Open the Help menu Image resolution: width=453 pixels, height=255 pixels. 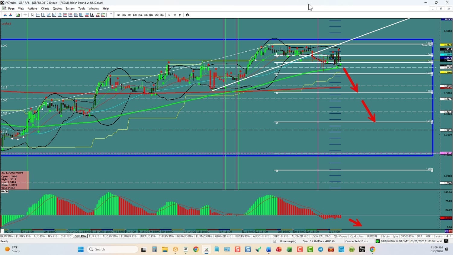pyautogui.click(x=106, y=8)
